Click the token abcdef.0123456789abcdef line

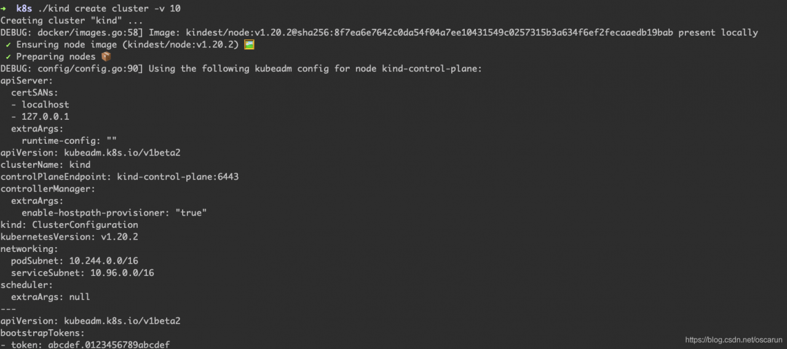tap(85, 345)
